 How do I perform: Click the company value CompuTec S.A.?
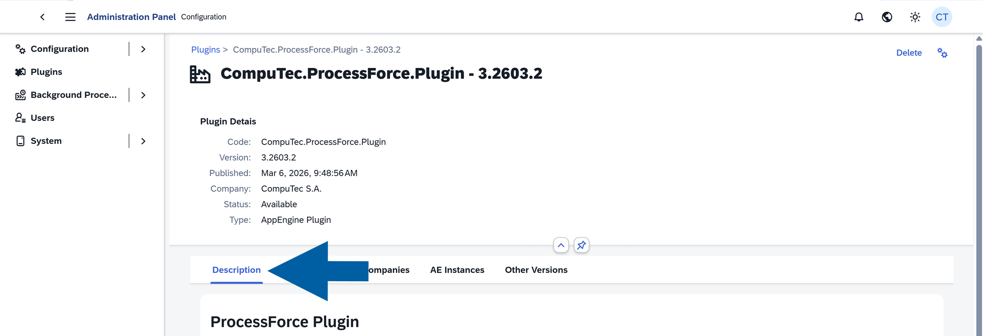pos(291,188)
